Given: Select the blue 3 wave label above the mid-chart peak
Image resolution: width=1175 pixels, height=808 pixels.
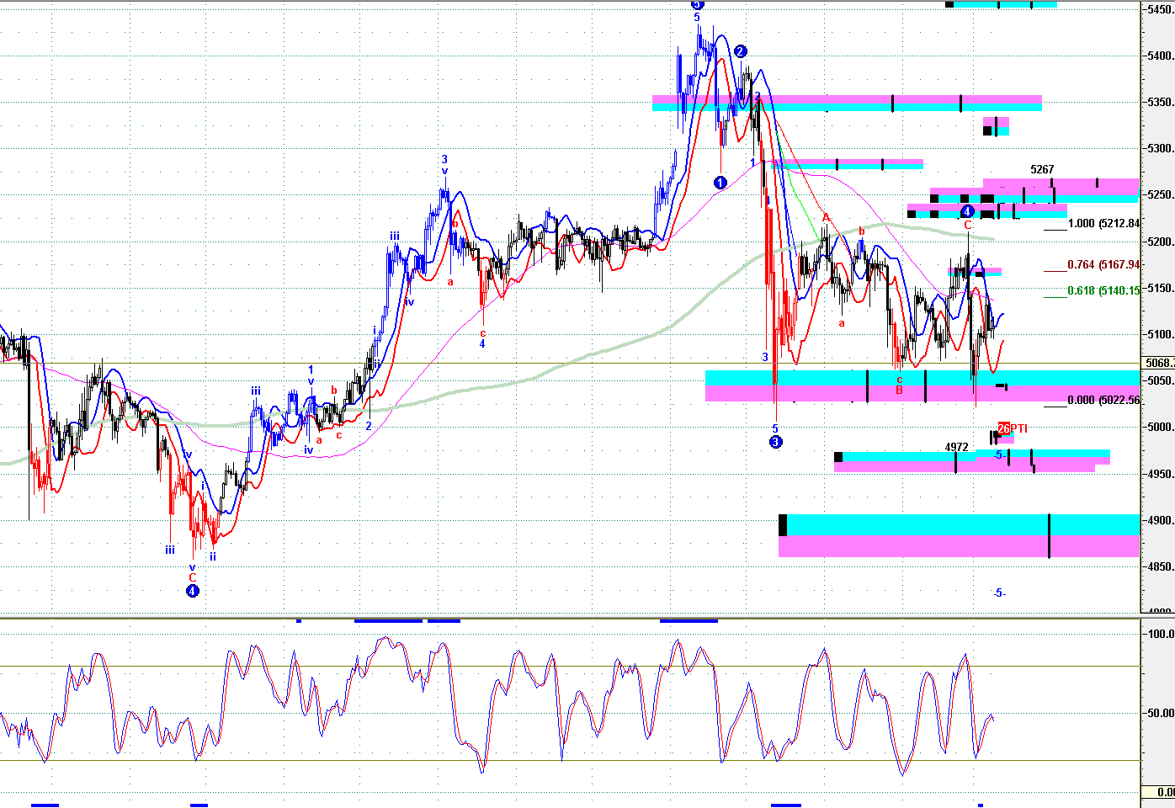Looking at the screenshot, I should (444, 159).
